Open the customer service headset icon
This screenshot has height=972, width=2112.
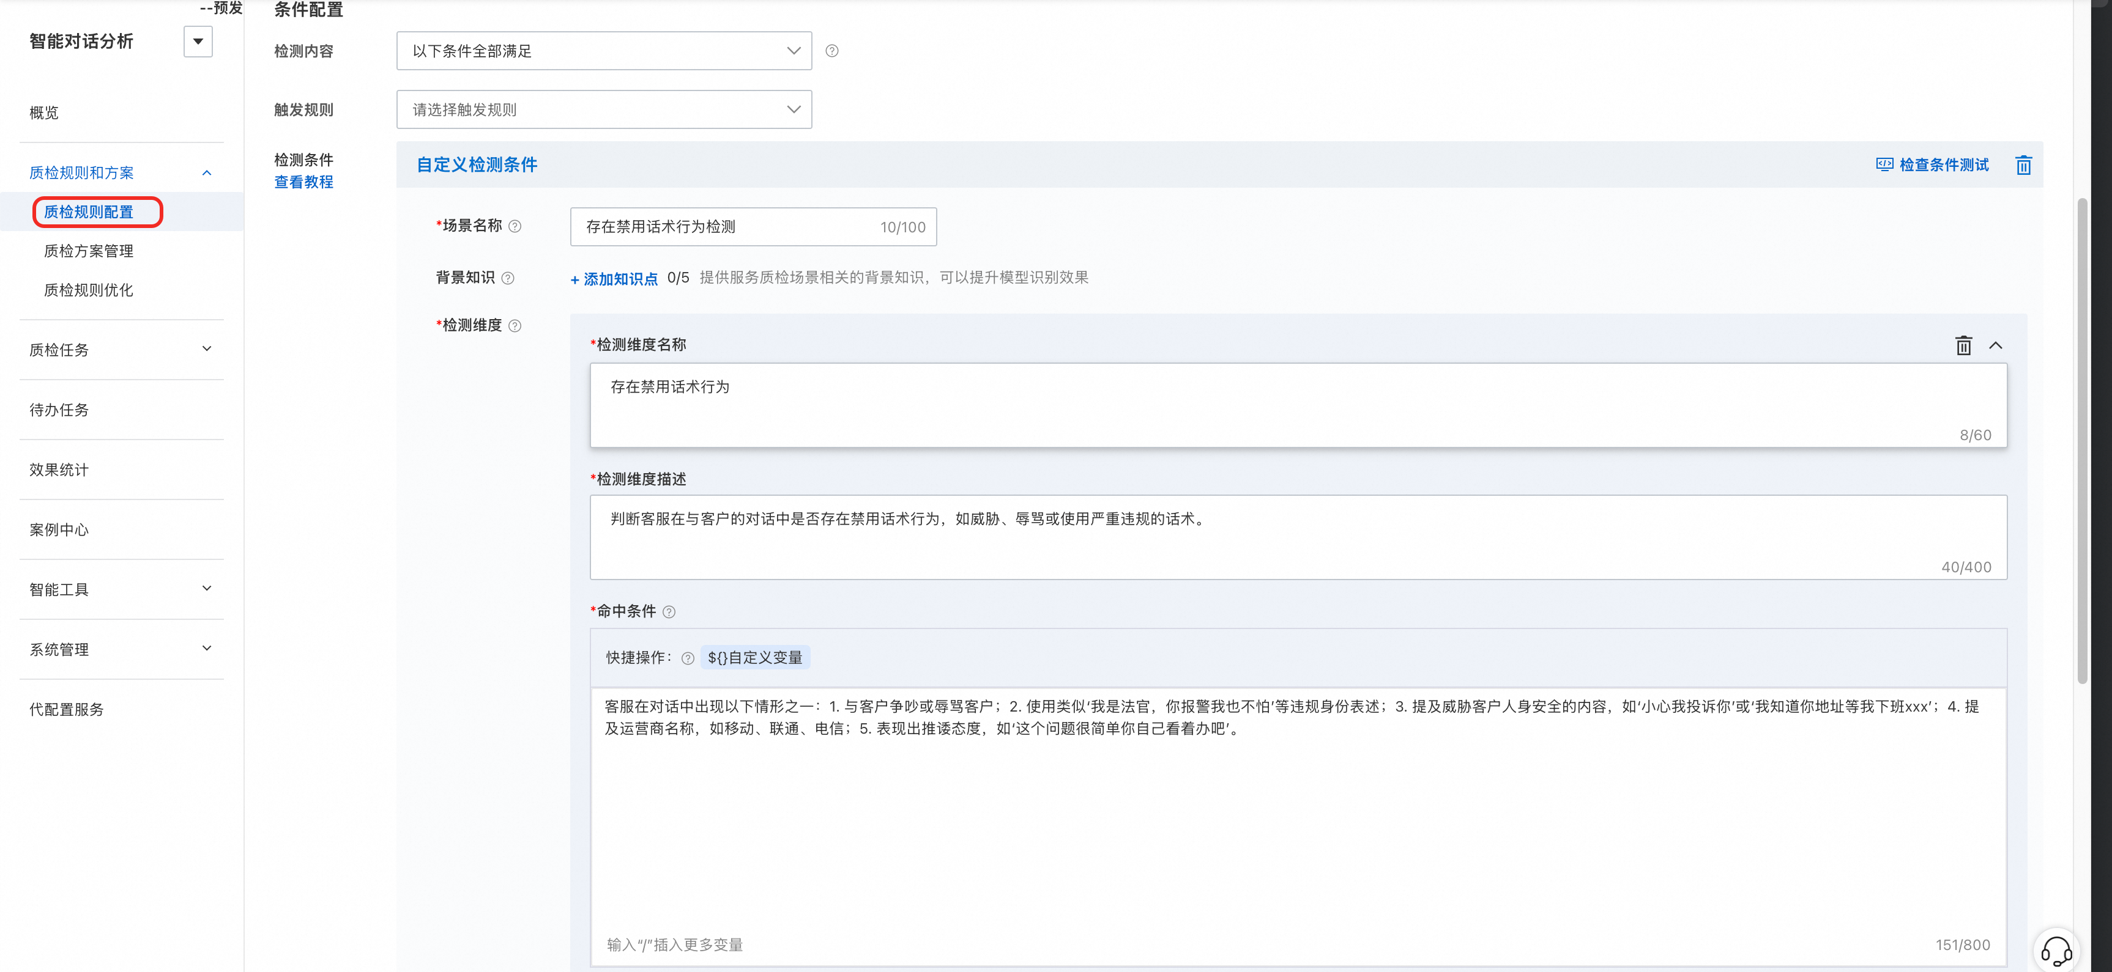[2056, 951]
